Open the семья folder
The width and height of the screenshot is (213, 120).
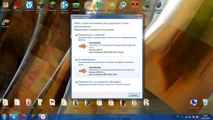pos(88,104)
